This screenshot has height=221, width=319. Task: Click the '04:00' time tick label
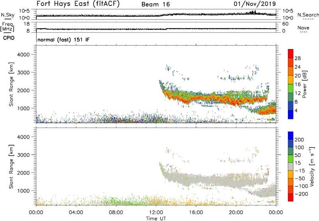(x=76, y=213)
